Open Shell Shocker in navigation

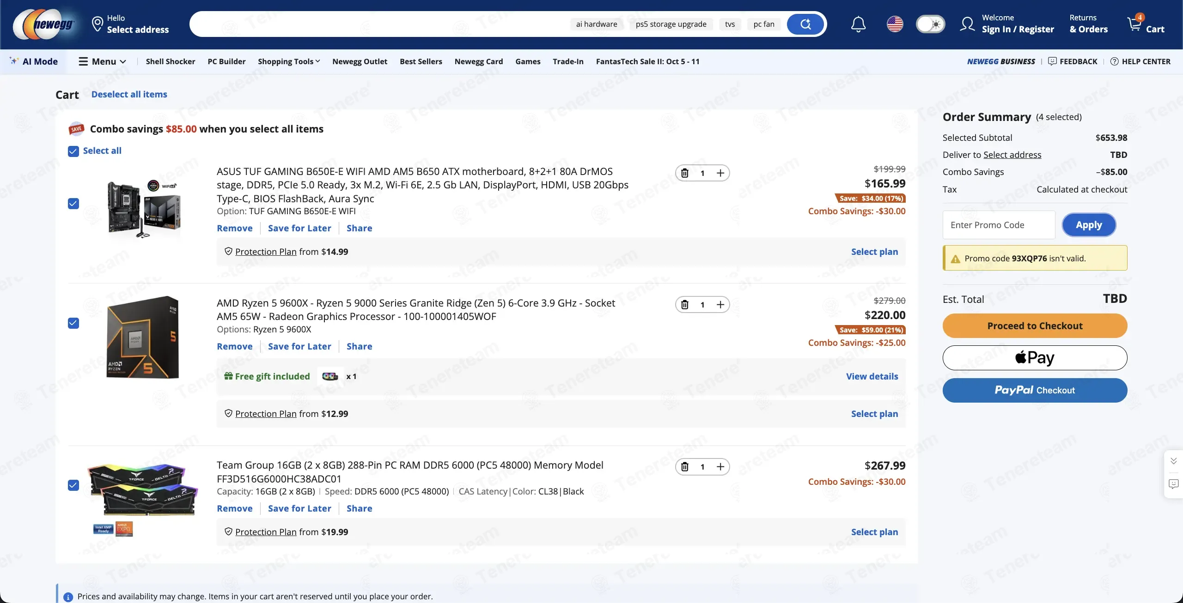pos(171,61)
